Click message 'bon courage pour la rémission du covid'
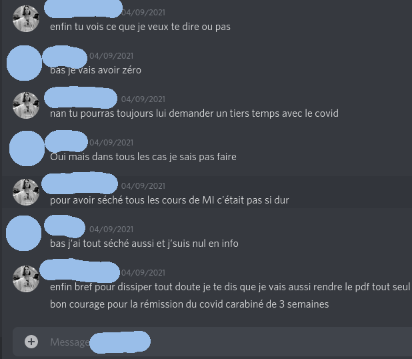The image size is (412, 359). [x=189, y=304]
